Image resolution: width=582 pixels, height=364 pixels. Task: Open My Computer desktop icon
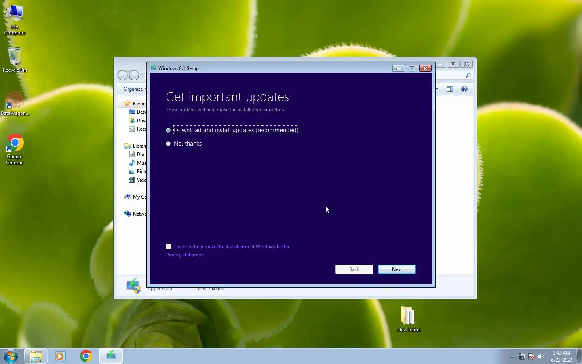(x=15, y=20)
